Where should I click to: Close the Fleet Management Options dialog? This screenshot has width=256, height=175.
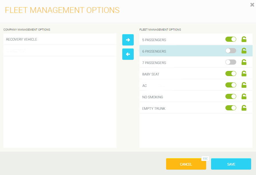click(x=252, y=4)
